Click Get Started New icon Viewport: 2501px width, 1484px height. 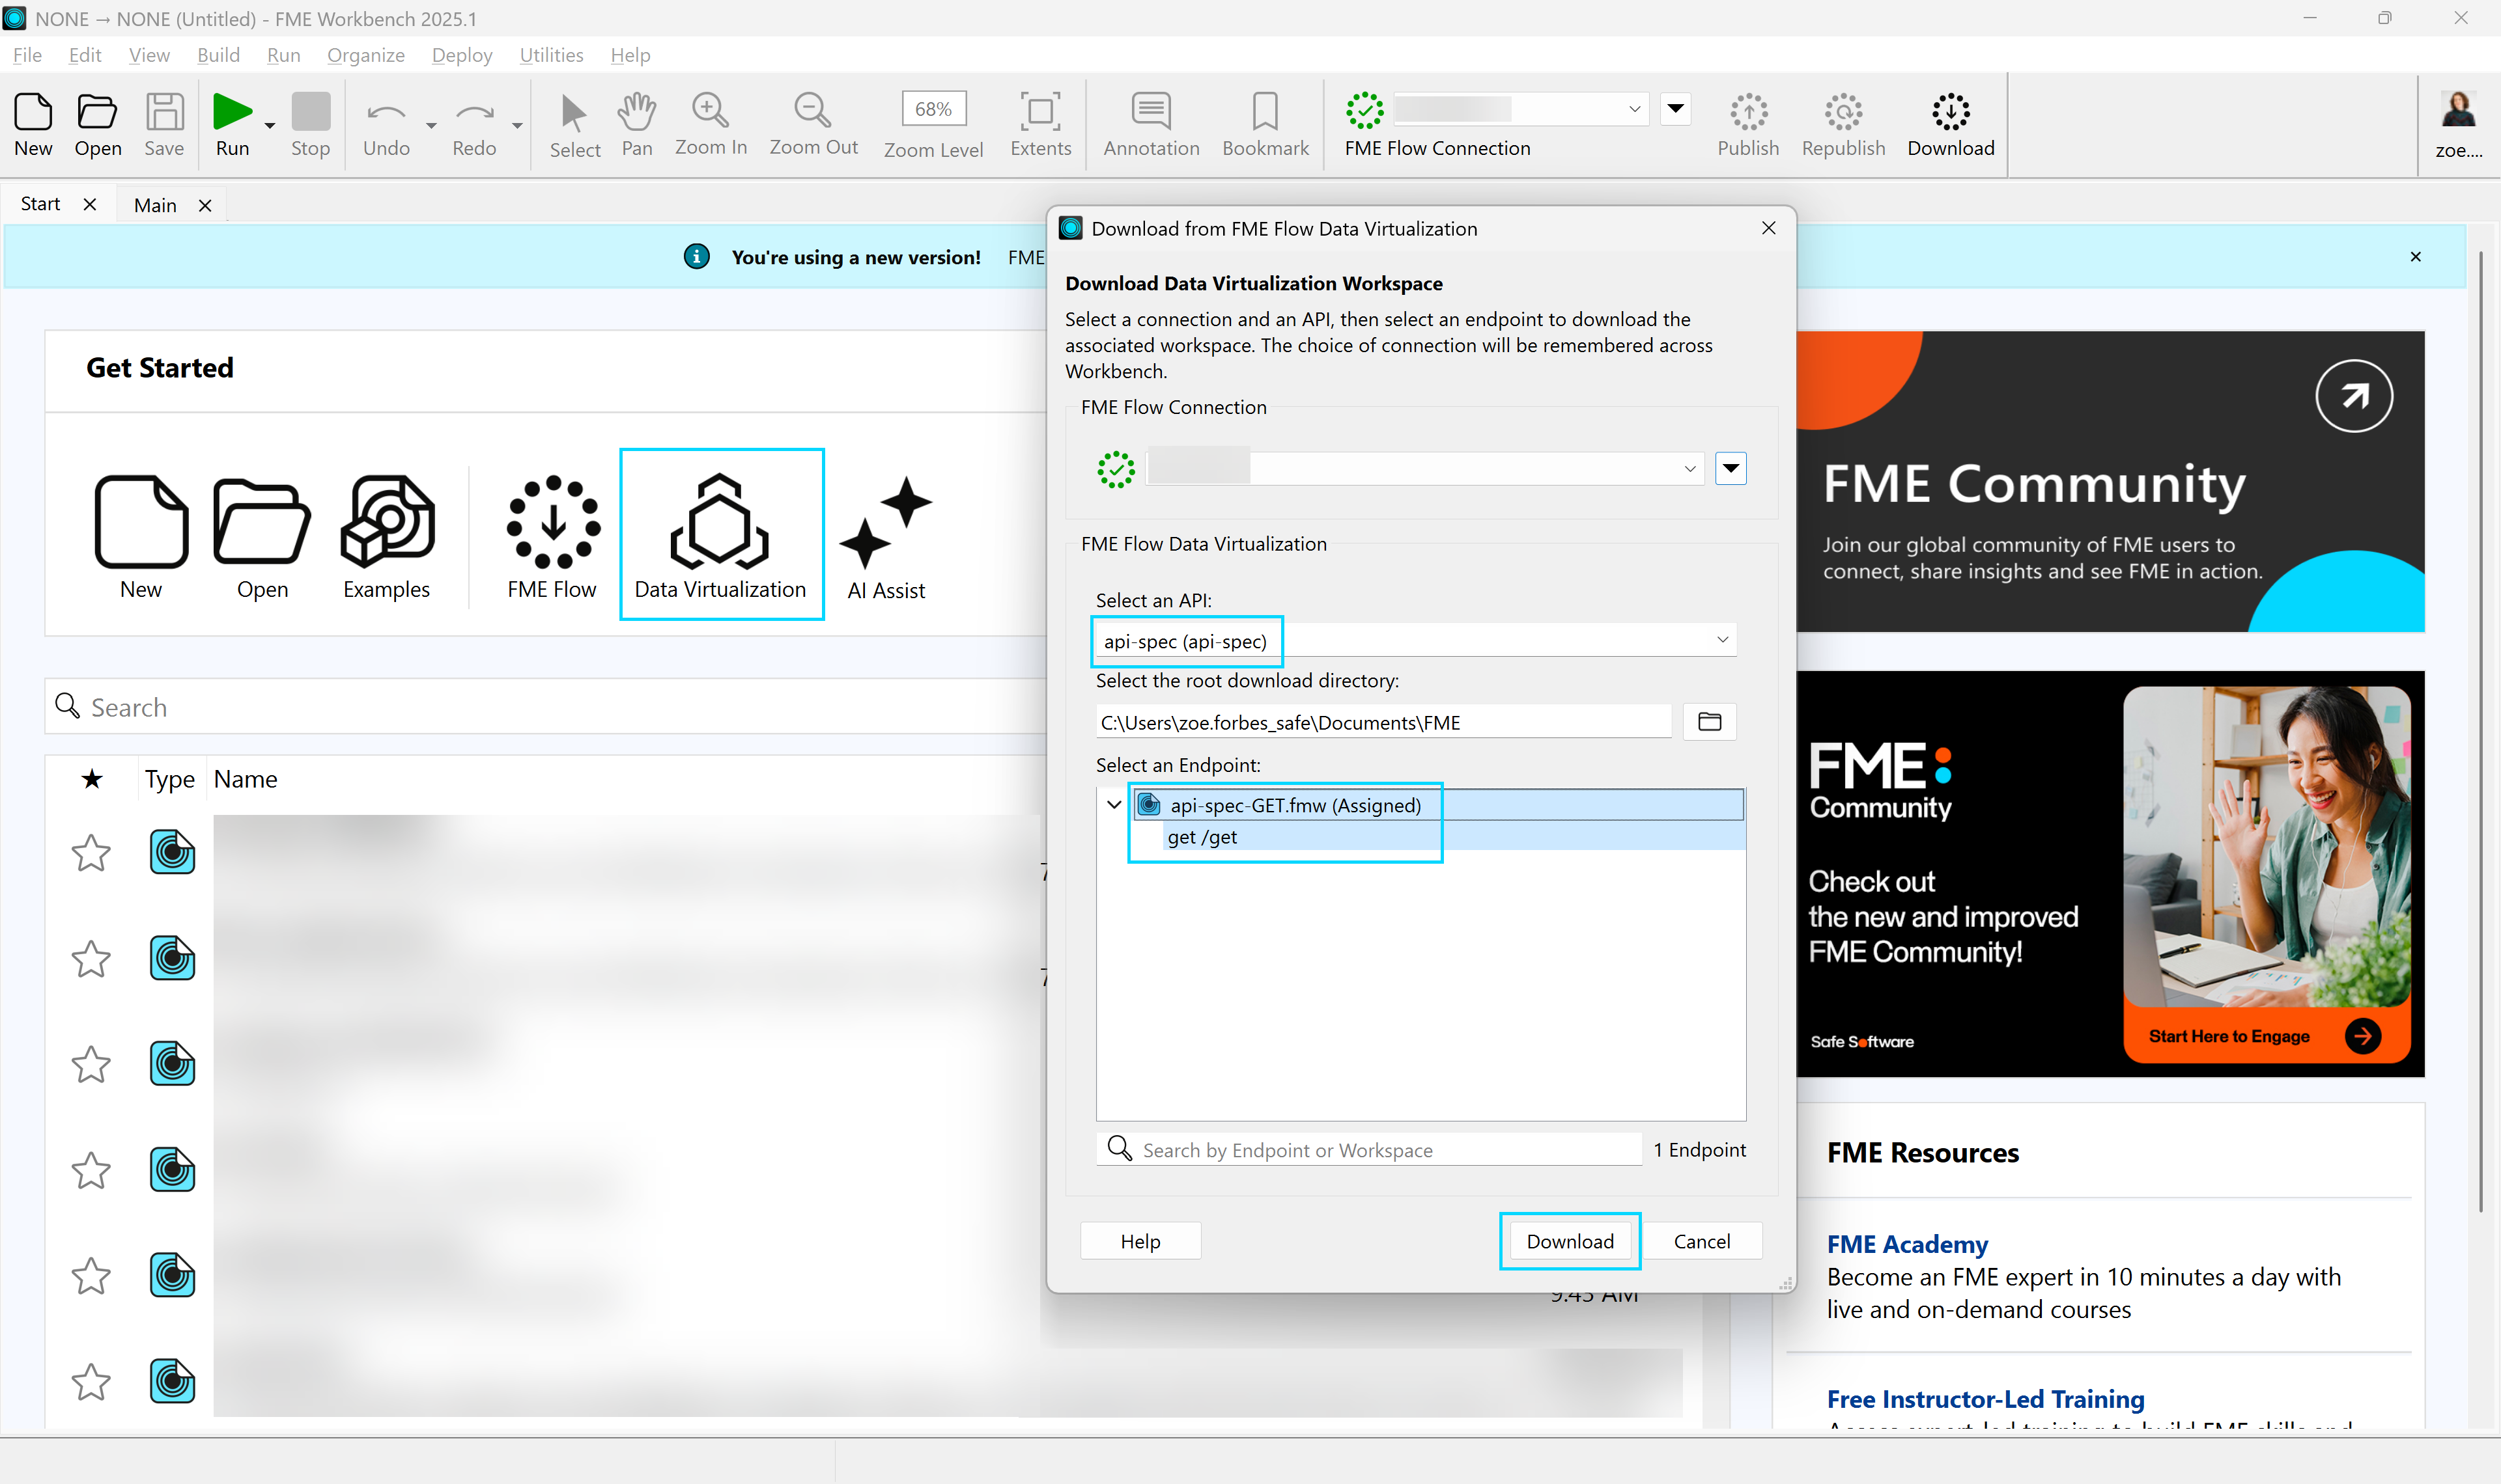(x=141, y=521)
